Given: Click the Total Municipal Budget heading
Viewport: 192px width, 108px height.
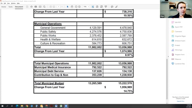Looking at the screenshot, I should pyautogui.click(x=49, y=83).
